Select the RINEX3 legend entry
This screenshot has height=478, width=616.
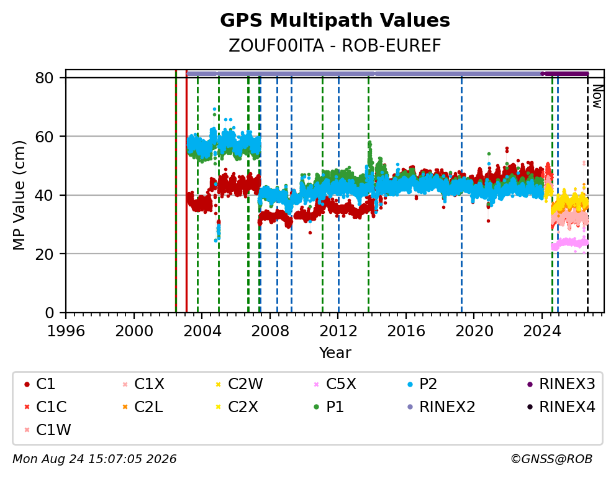click(x=561, y=384)
